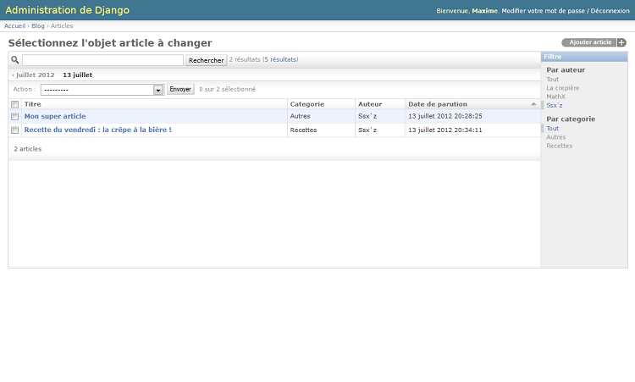This screenshot has width=635, height=382.
Task: Click the search magnifier icon
Action: click(x=15, y=60)
